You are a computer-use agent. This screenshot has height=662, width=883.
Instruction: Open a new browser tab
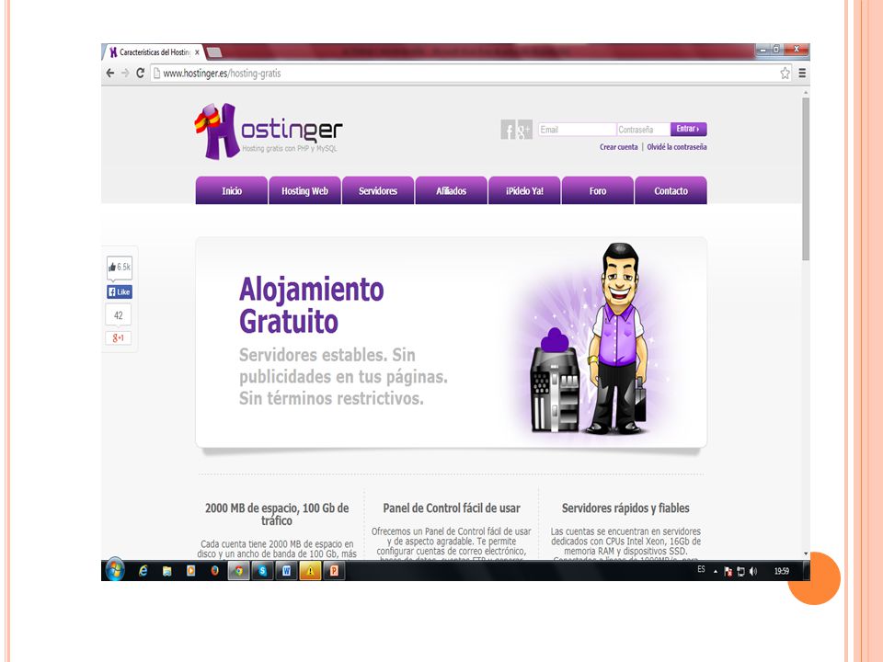coord(213,52)
